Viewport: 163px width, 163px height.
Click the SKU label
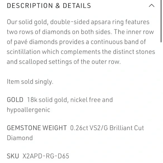[13, 156]
